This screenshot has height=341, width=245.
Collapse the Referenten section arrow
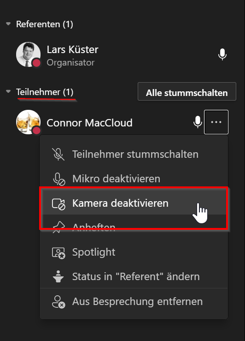[8, 24]
